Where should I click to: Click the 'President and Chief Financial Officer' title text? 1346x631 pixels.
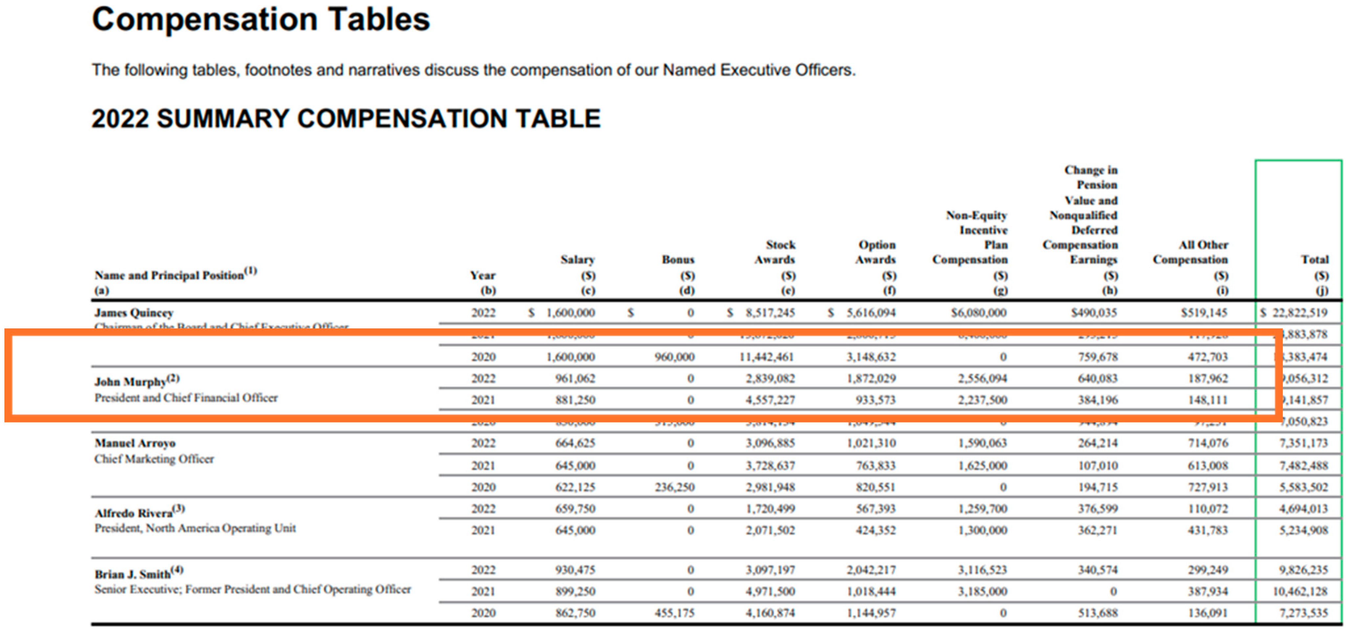[186, 398]
